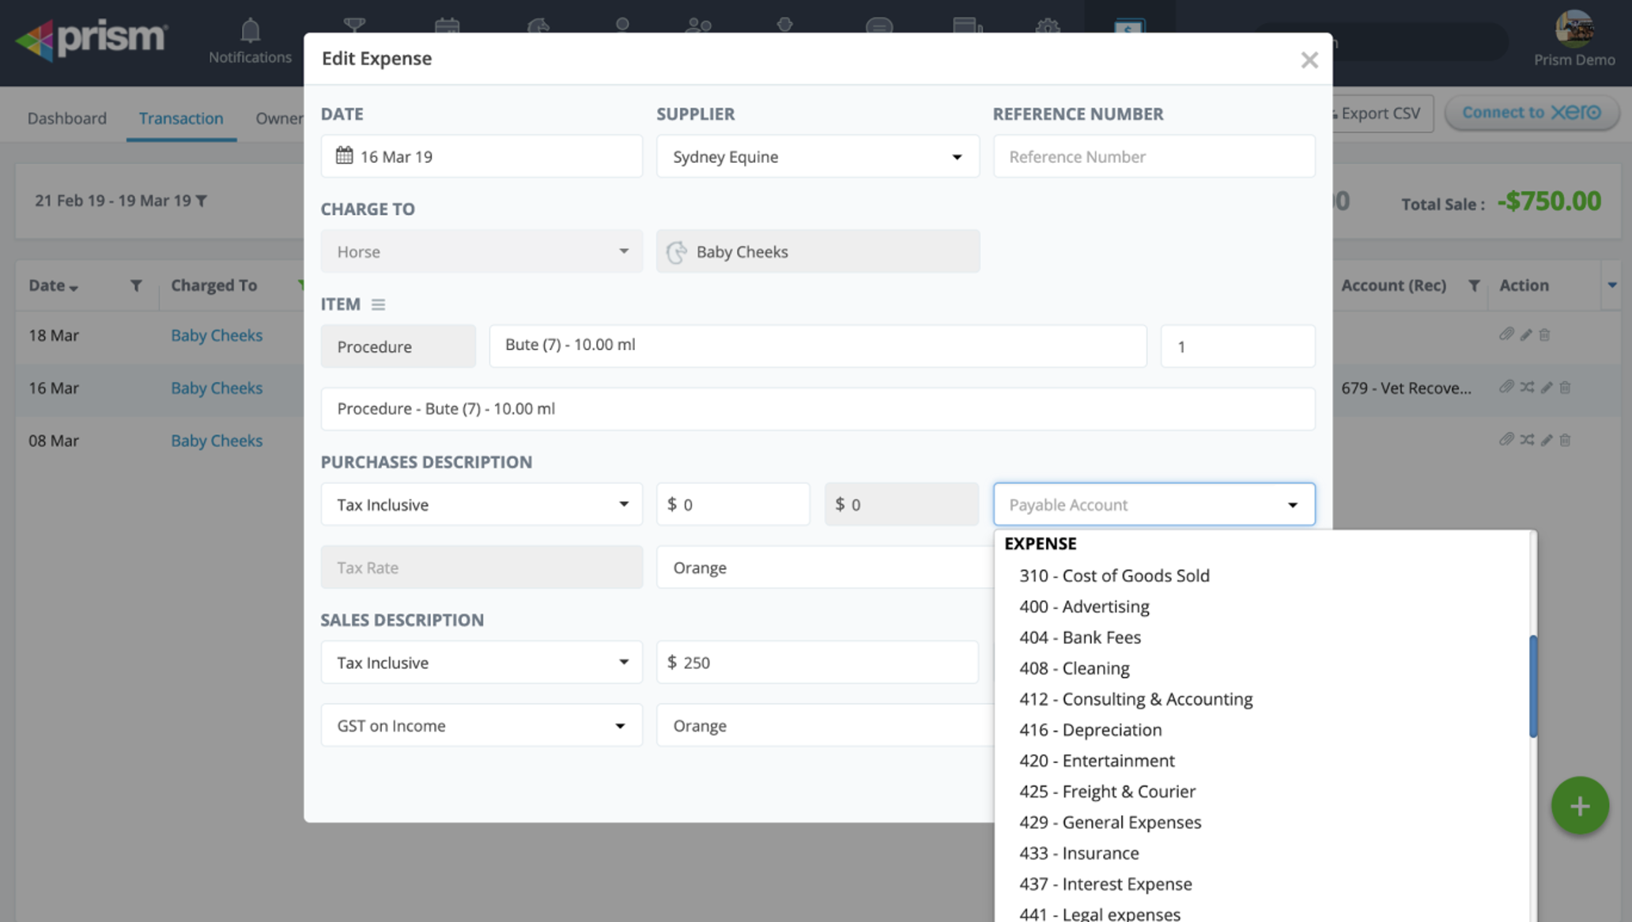Click attachment paperclip icon on 16 Mar row
The height and width of the screenshot is (922, 1632).
[x=1505, y=387]
